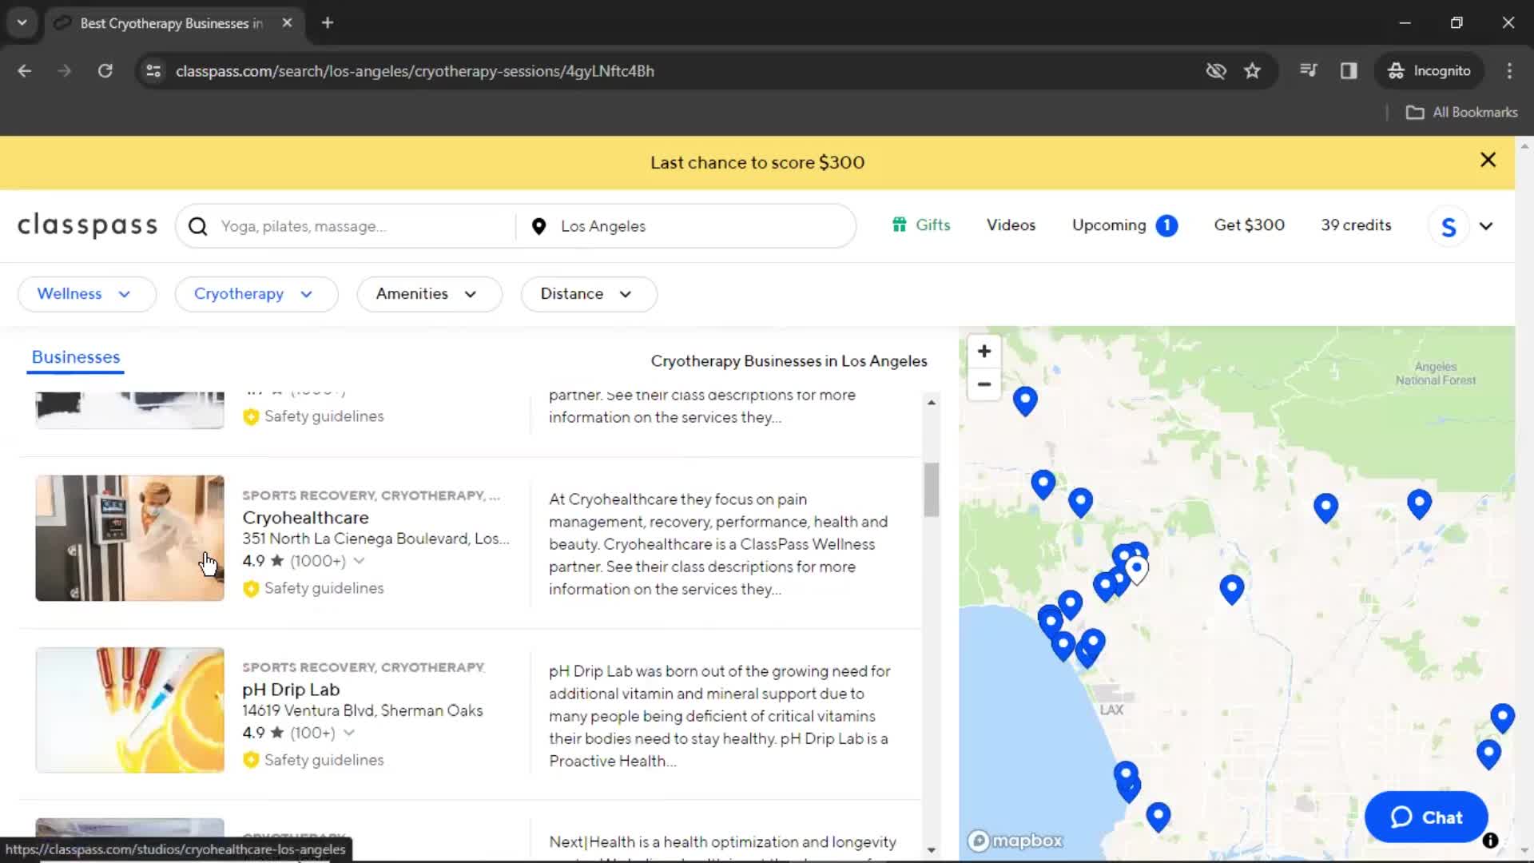Image resolution: width=1534 pixels, height=863 pixels.
Task: Click Safety guidelines under Cryohealthcare
Action: point(324,589)
